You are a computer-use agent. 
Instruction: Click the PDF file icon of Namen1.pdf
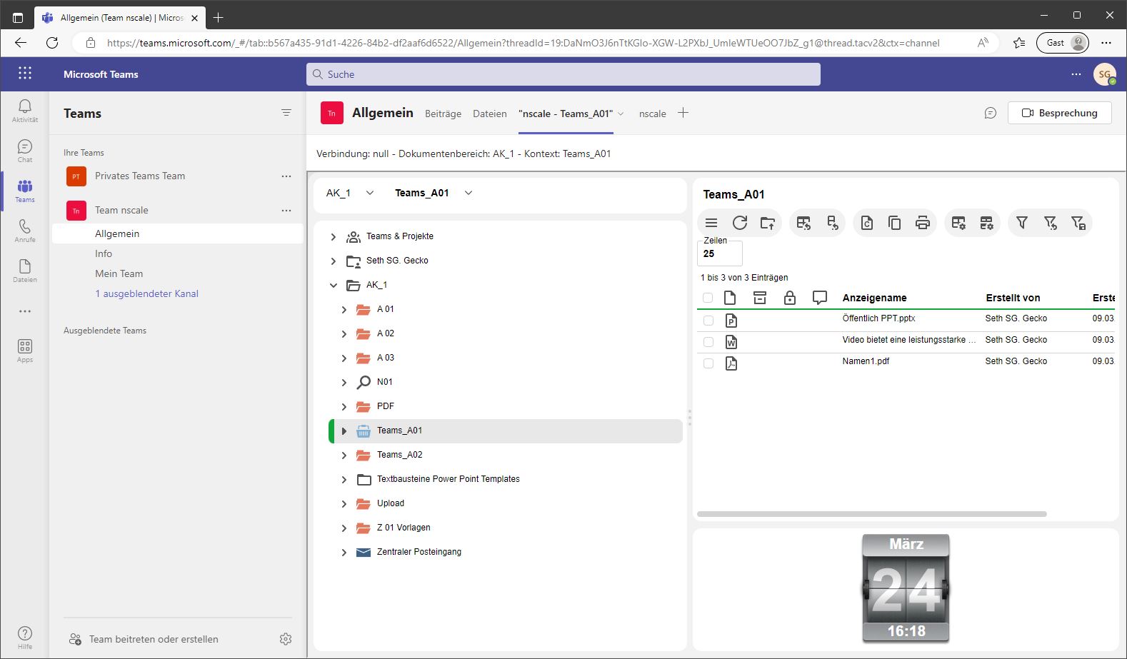pos(731,363)
